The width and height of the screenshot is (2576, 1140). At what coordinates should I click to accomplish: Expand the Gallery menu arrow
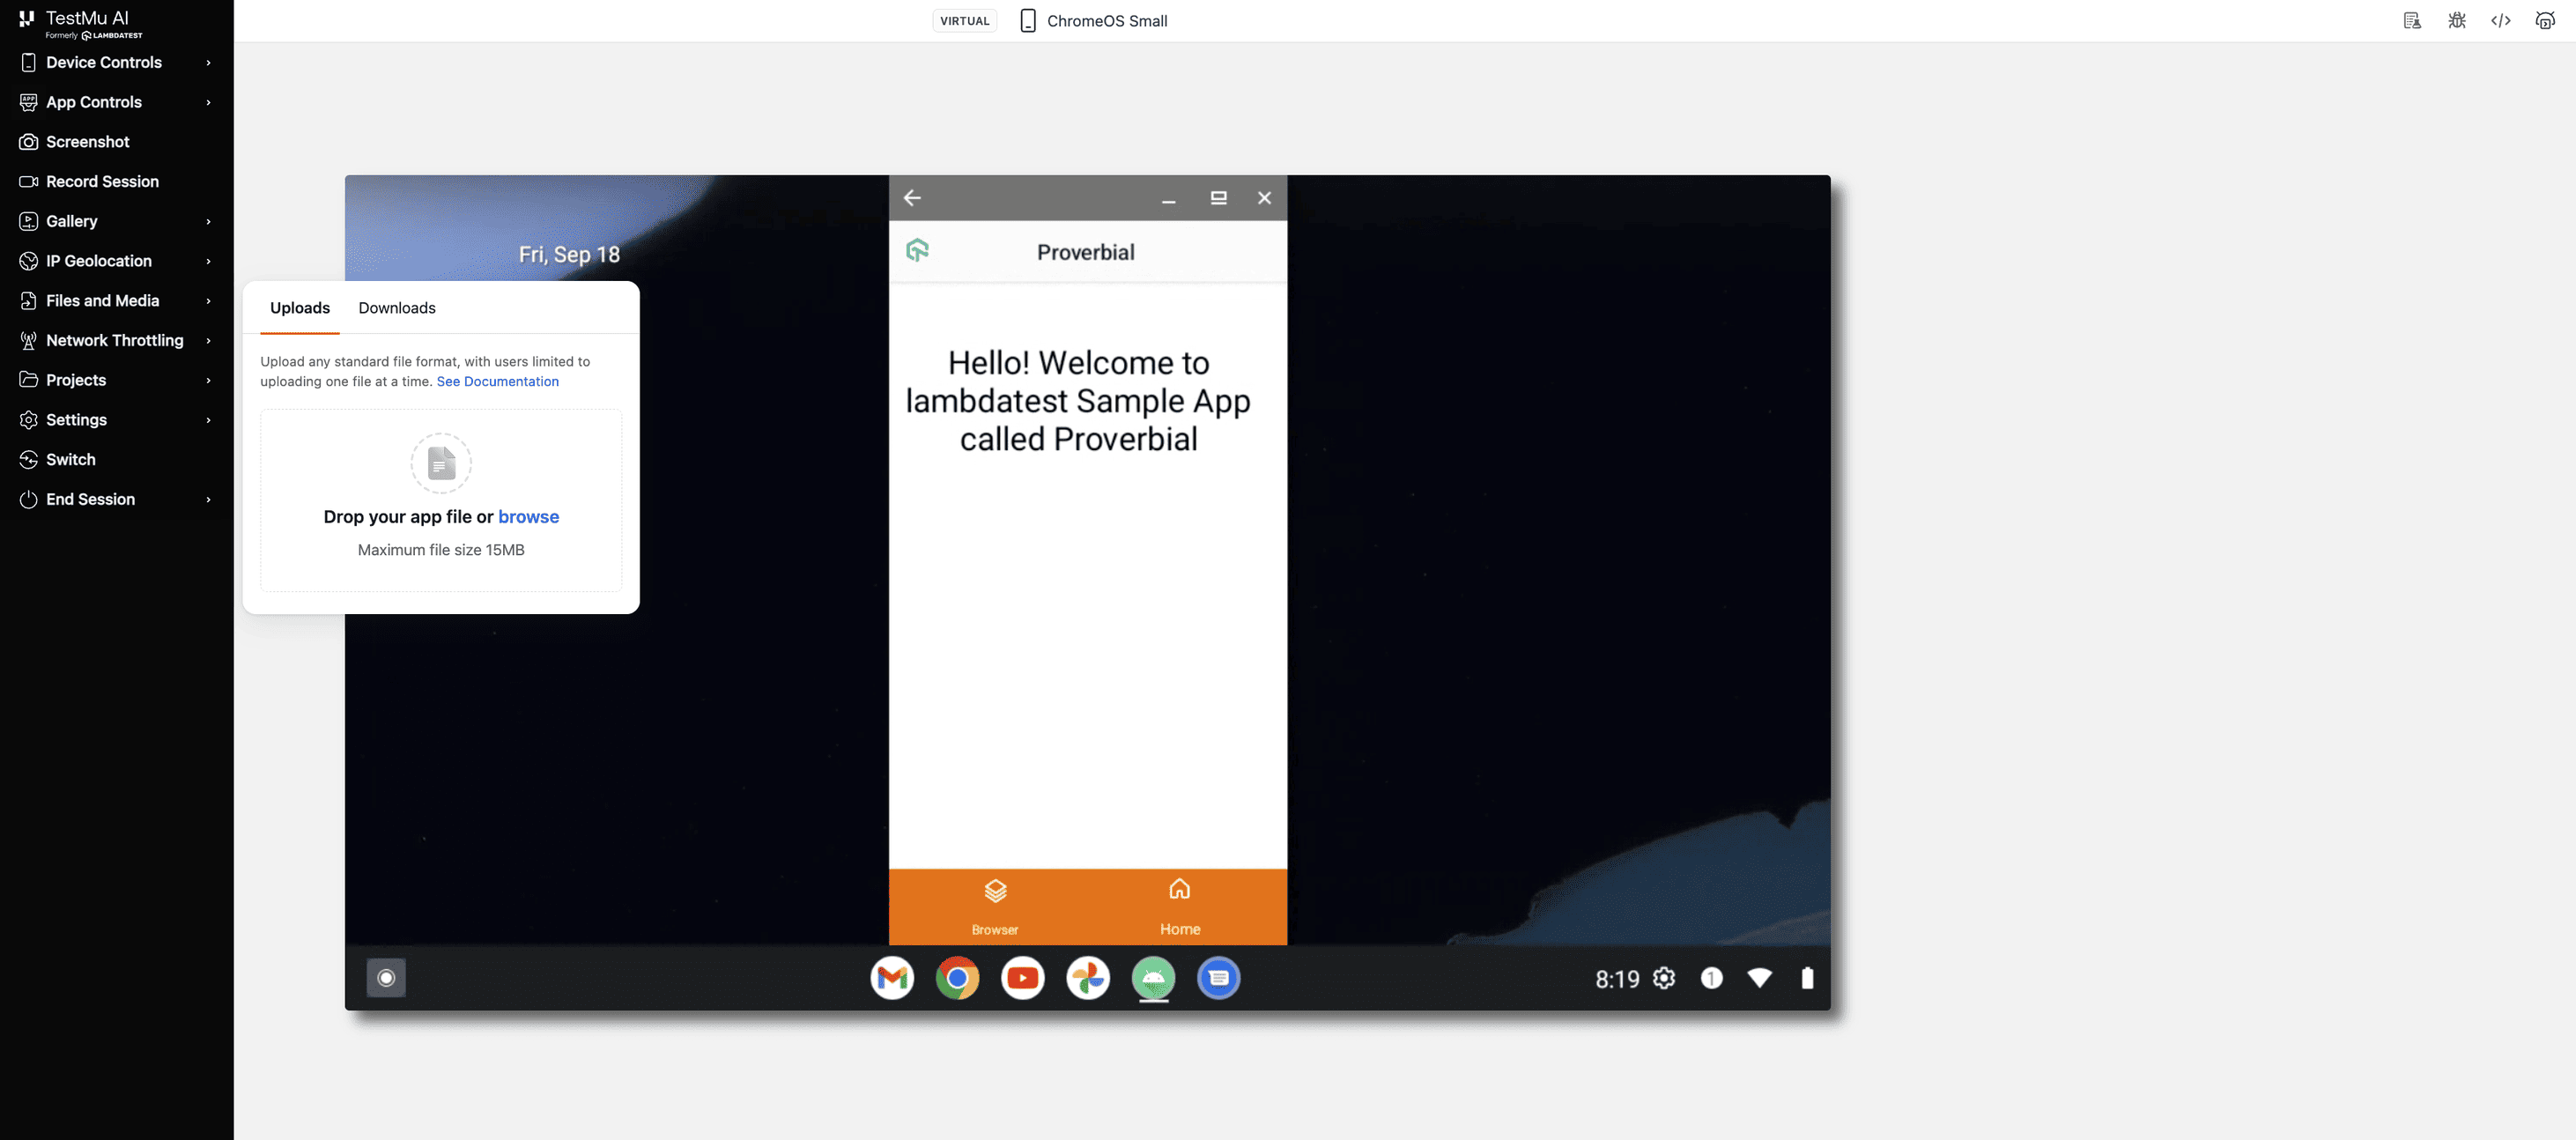[x=208, y=221]
